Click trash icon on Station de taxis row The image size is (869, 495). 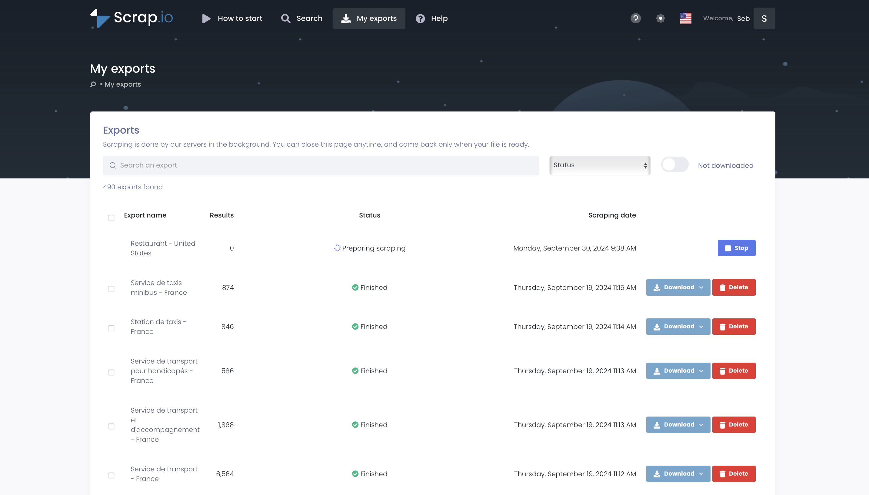pyautogui.click(x=722, y=327)
